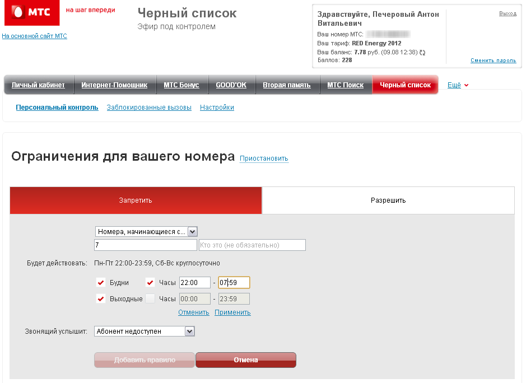Open the Персональный контроль section
This screenshot has width=526, height=383.
[57, 108]
